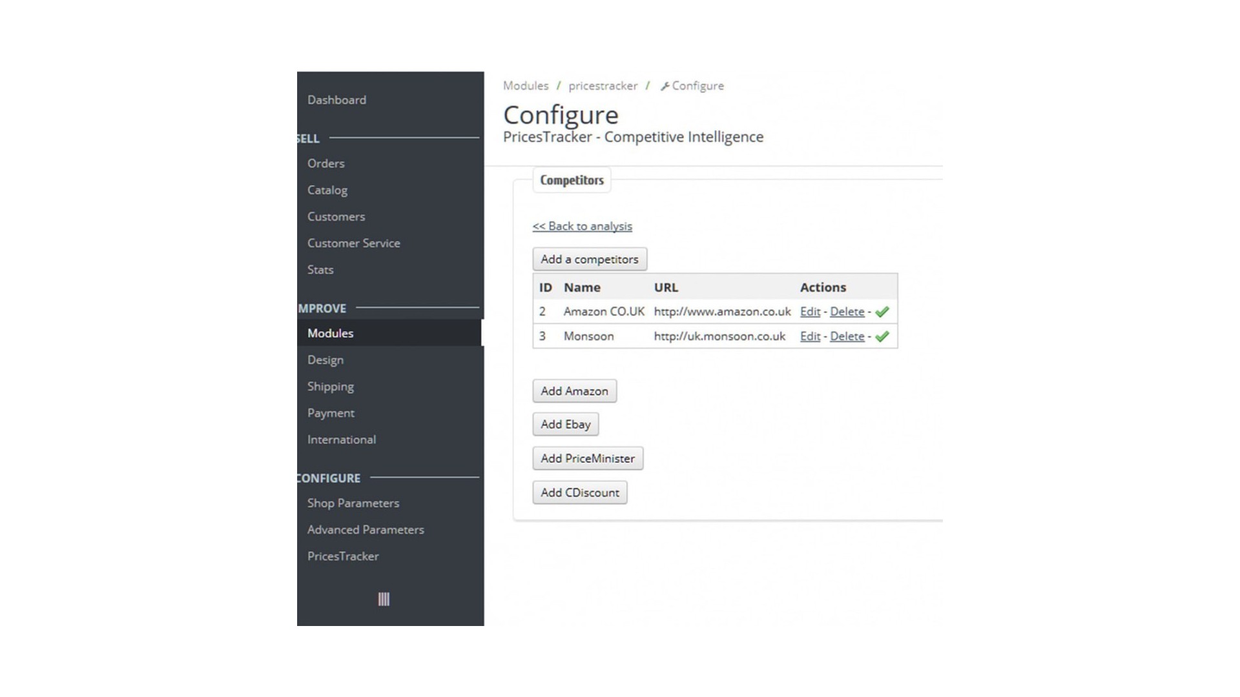Select the Competitors tab
This screenshot has height=697, width=1240.
pos(572,180)
